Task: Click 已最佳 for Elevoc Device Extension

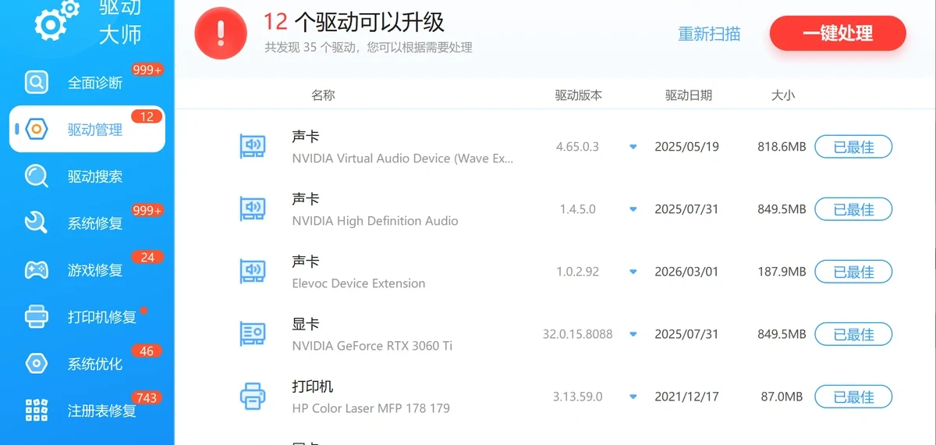Action: (853, 272)
